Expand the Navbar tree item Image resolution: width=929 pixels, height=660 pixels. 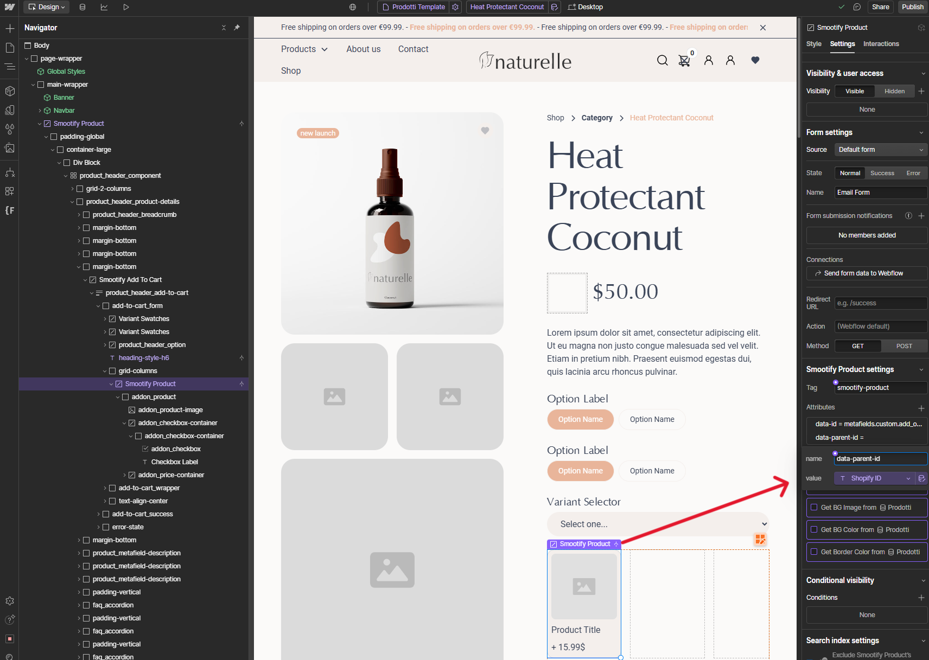pos(40,111)
